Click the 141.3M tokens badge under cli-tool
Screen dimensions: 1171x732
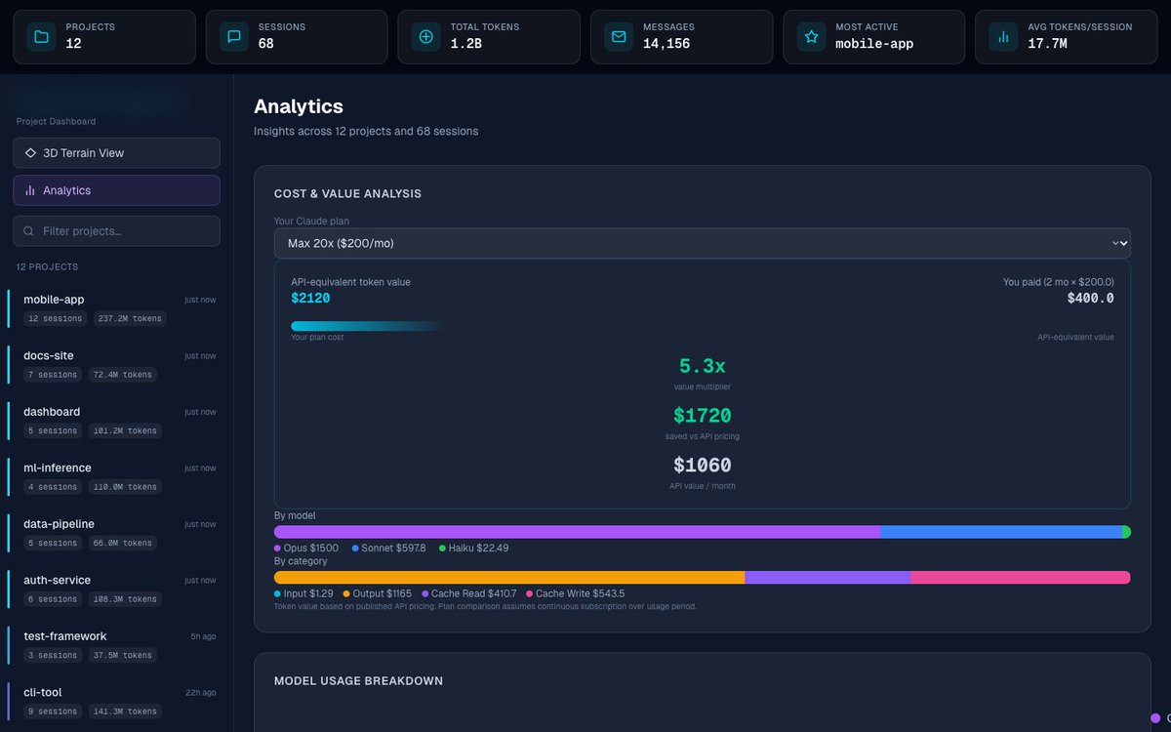[x=124, y=712]
